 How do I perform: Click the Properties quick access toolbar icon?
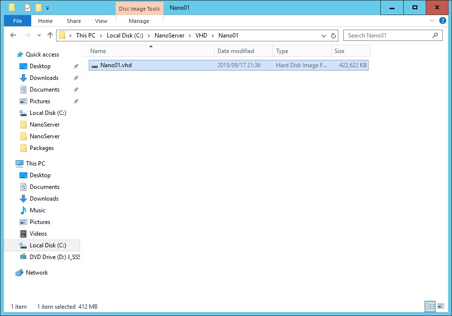[28, 8]
